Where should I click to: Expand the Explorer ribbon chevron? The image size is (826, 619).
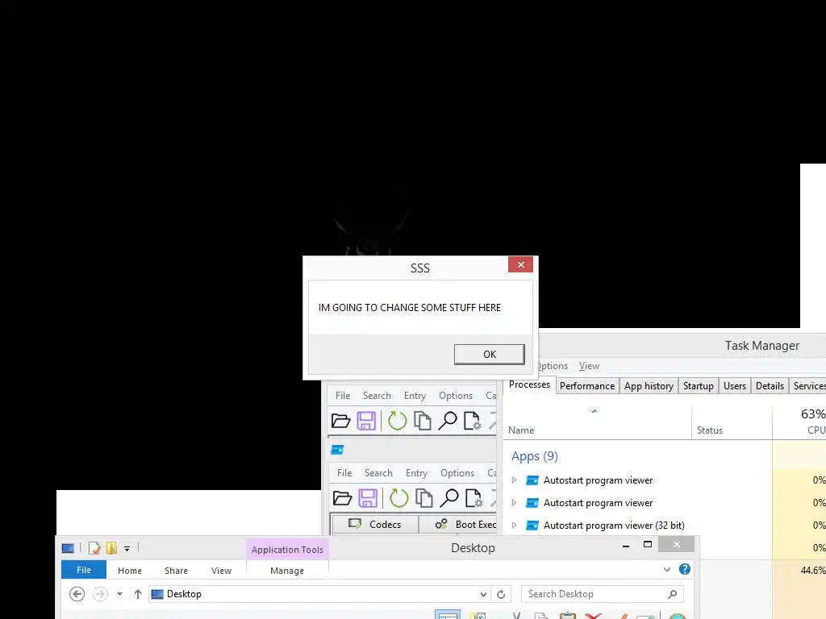pyautogui.click(x=667, y=569)
